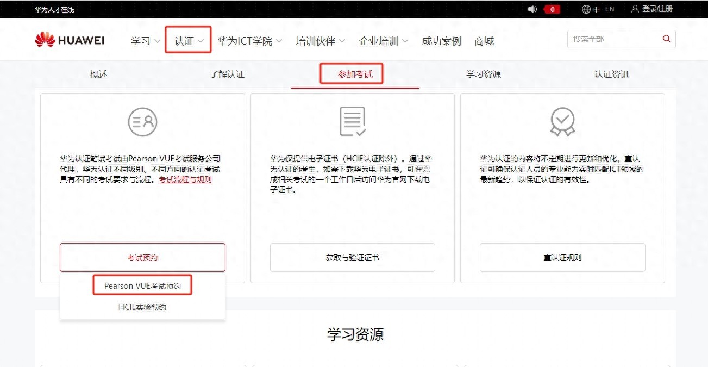Open 登录/注册 login link
Image resolution: width=708 pixels, height=367 pixels.
[x=657, y=9]
